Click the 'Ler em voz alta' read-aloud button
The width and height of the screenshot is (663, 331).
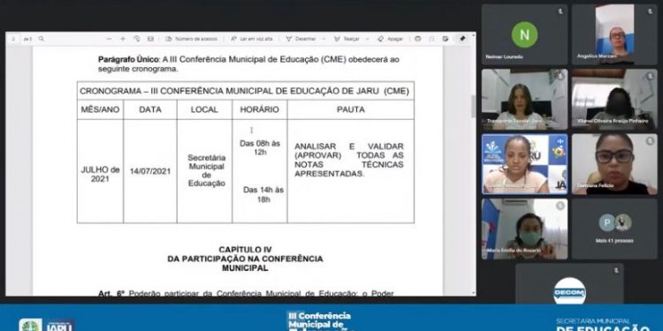click(252, 39)
